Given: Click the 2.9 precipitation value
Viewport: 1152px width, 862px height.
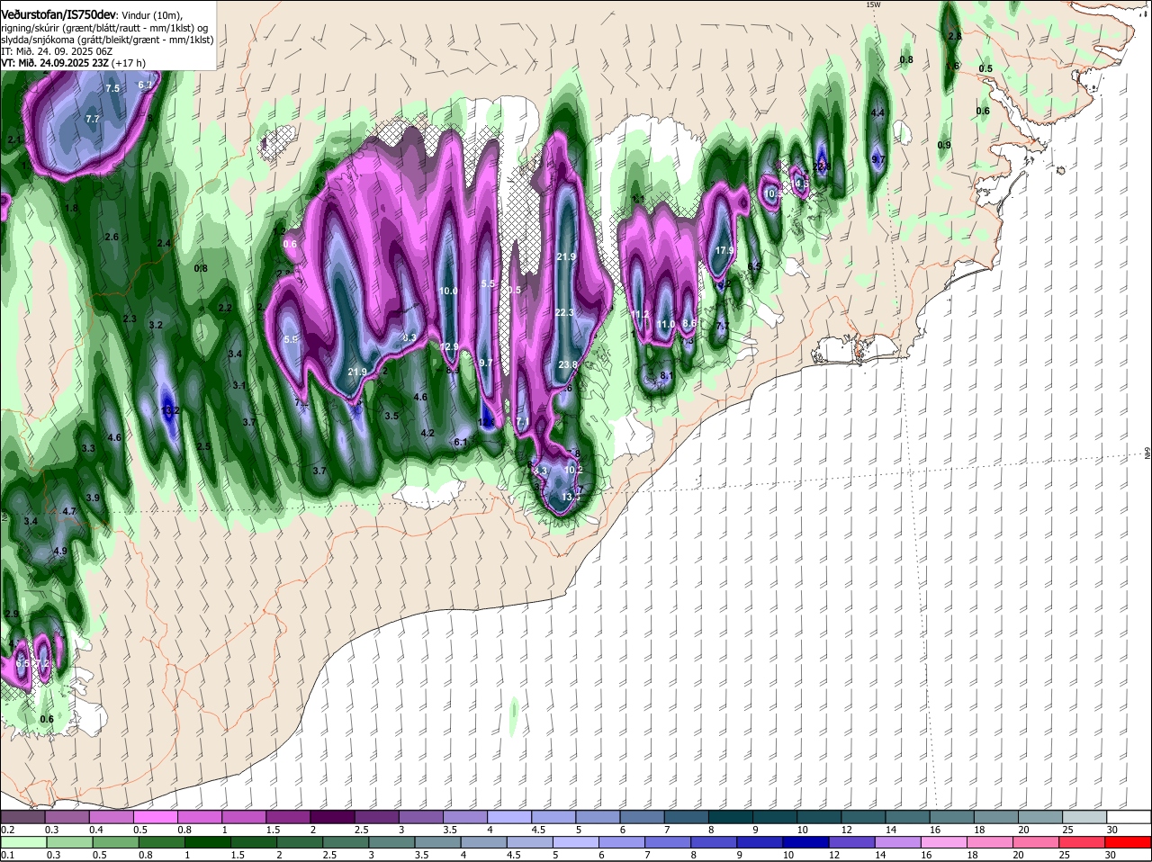Looking at the screenshot, I should click(x=12, y=614).
